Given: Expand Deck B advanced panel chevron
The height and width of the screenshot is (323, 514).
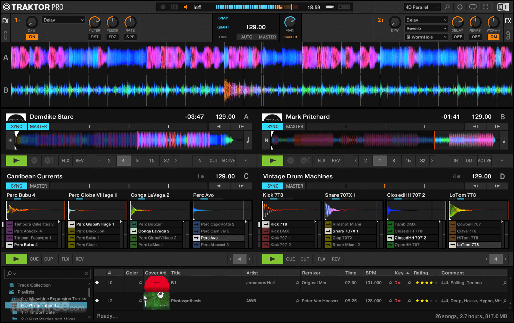Looking at the screenshot, I should point(502,160).
